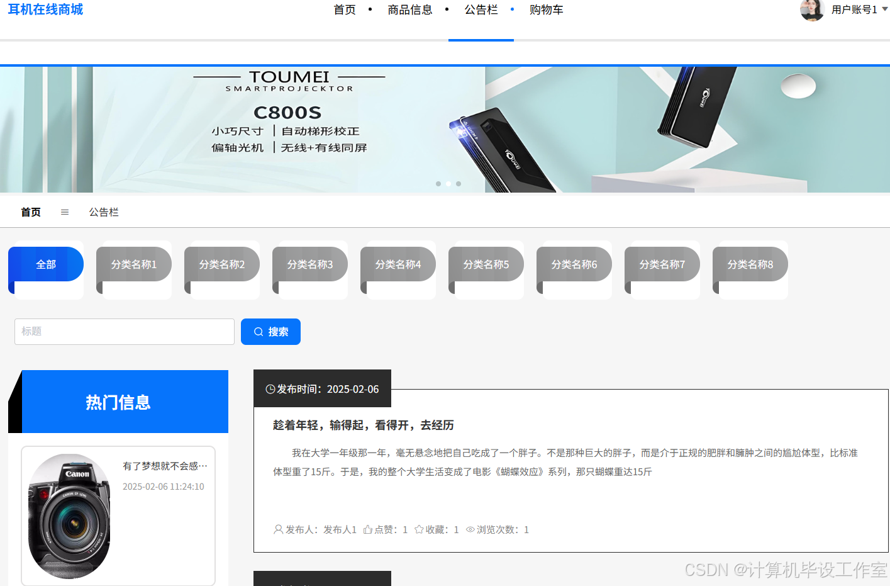
Task: Select category 分类名称7
Action: [662, 264]
